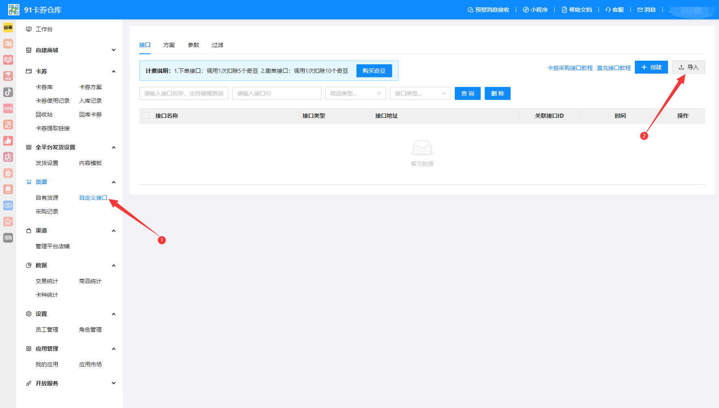The width and height of the screenshot is (719, 408).
Task: Click the 购买奇豆 button
Action: click(x=374, y=71)
